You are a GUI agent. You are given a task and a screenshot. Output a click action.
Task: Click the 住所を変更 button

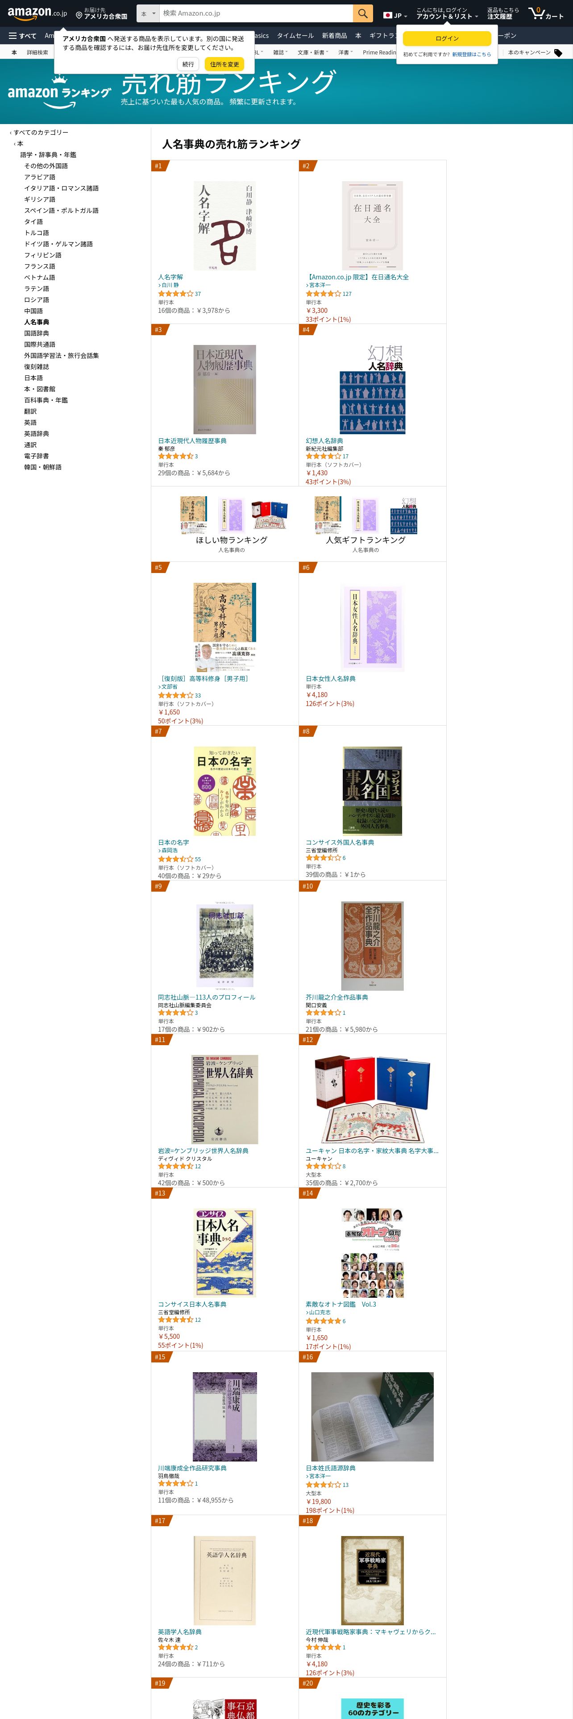pos(224,64)
